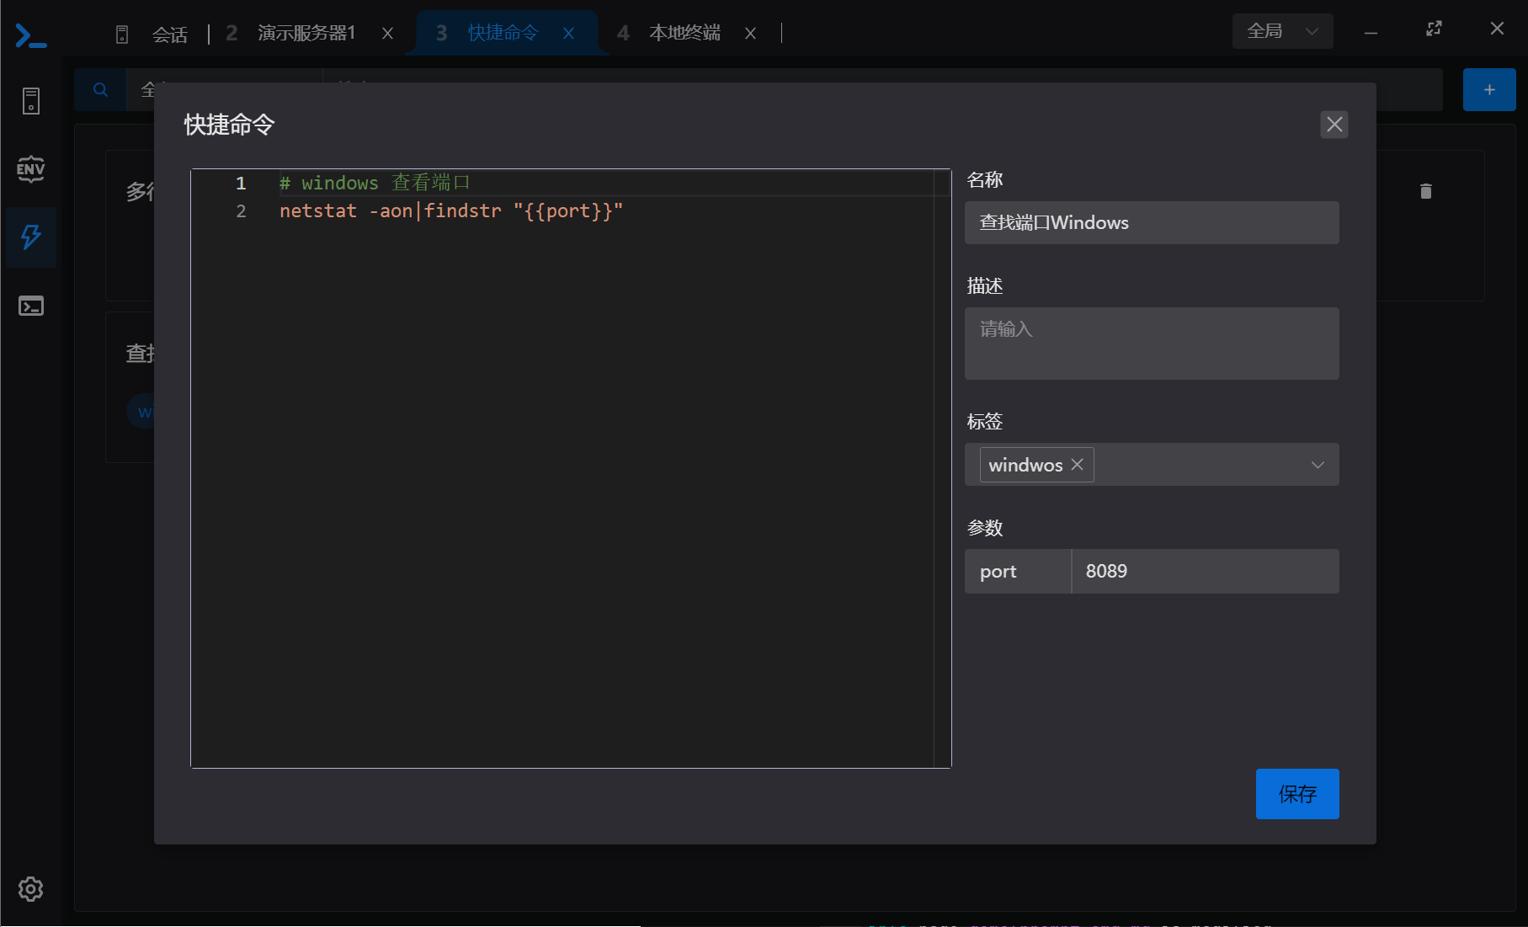Click the comment line '# windows 查看端口'
The width and height of the screenshot is (1528, 927).
(375, 183)
